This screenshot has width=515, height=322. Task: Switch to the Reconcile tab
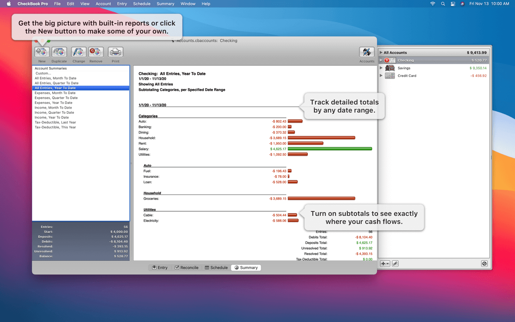point(187,267)
